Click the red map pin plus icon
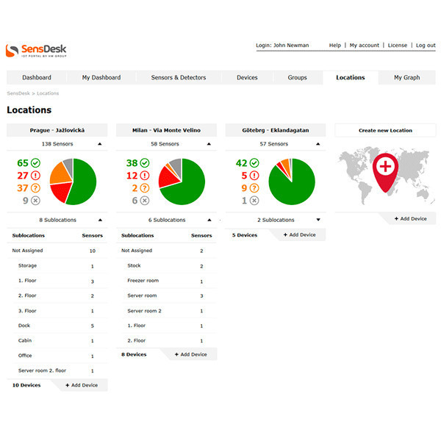This screenshot has height=441, width=441. coord(385,168)
